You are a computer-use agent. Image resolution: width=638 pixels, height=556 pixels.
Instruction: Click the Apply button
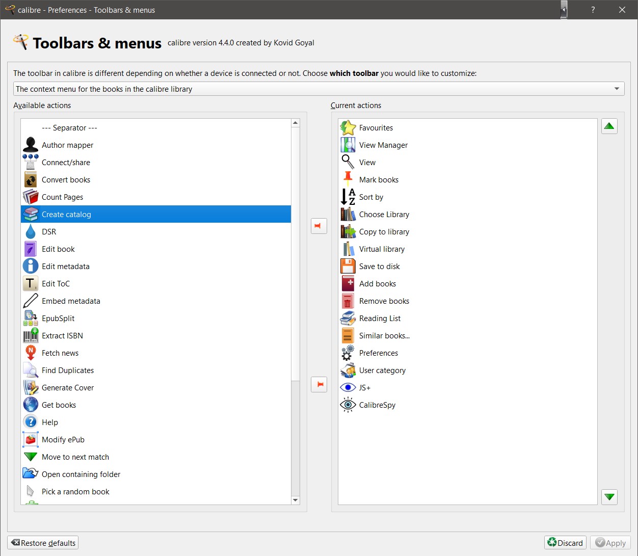(610, 543)
